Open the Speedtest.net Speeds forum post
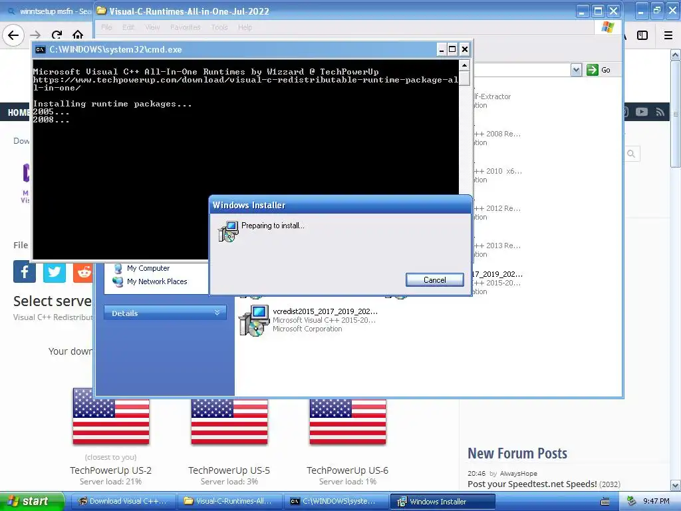This screenshot has width=681, height=511. click(532, 484)
